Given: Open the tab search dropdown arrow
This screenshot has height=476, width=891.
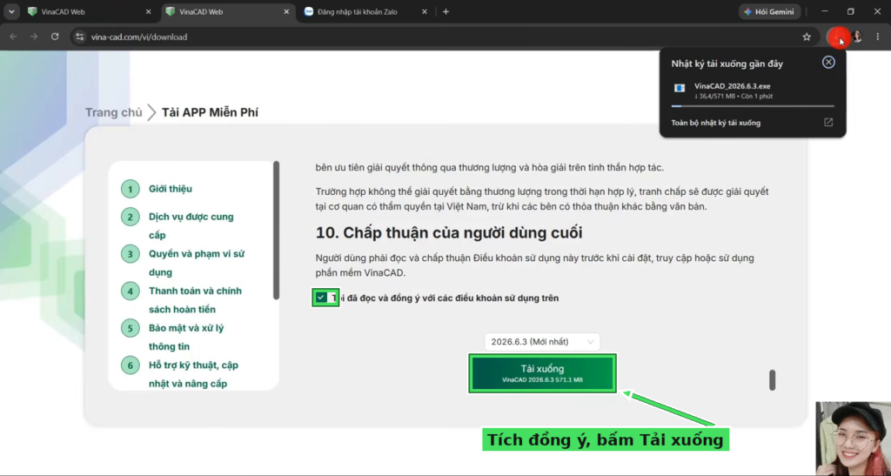Looking at the screenshot, I should tap(10, 11).
